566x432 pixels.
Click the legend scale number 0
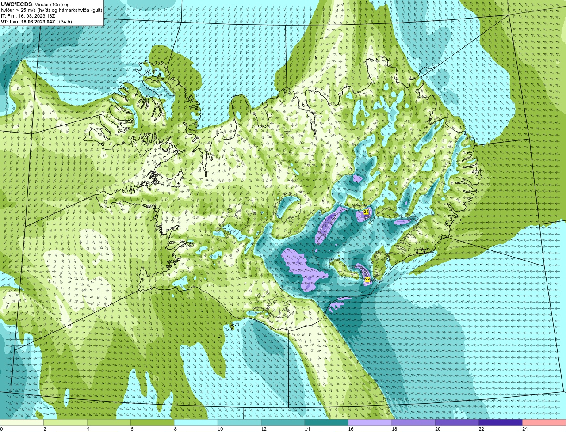tap(1, 429)
